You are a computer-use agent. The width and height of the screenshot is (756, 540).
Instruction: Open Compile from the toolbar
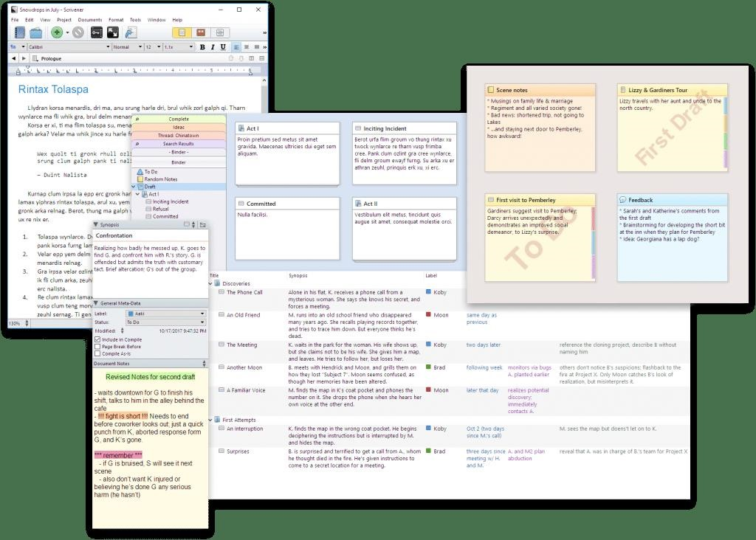tap(130, 32)
